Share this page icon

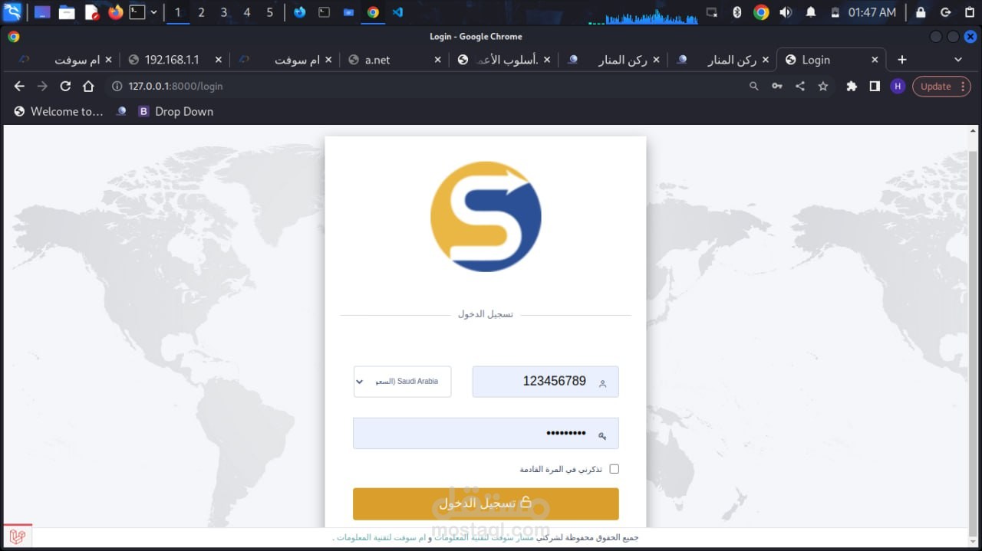pos(800,87)
